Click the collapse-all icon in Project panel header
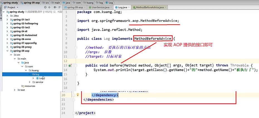 49,7
